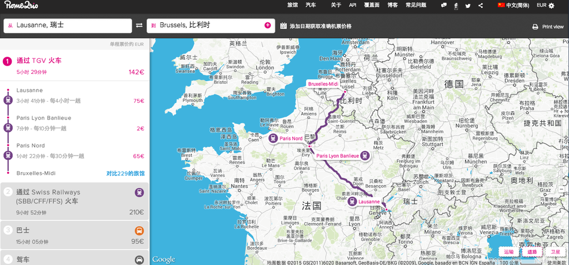Open the 汽车 car rental menu item
The height and width of the screenshot is (265, 569).
coord(311,5)
